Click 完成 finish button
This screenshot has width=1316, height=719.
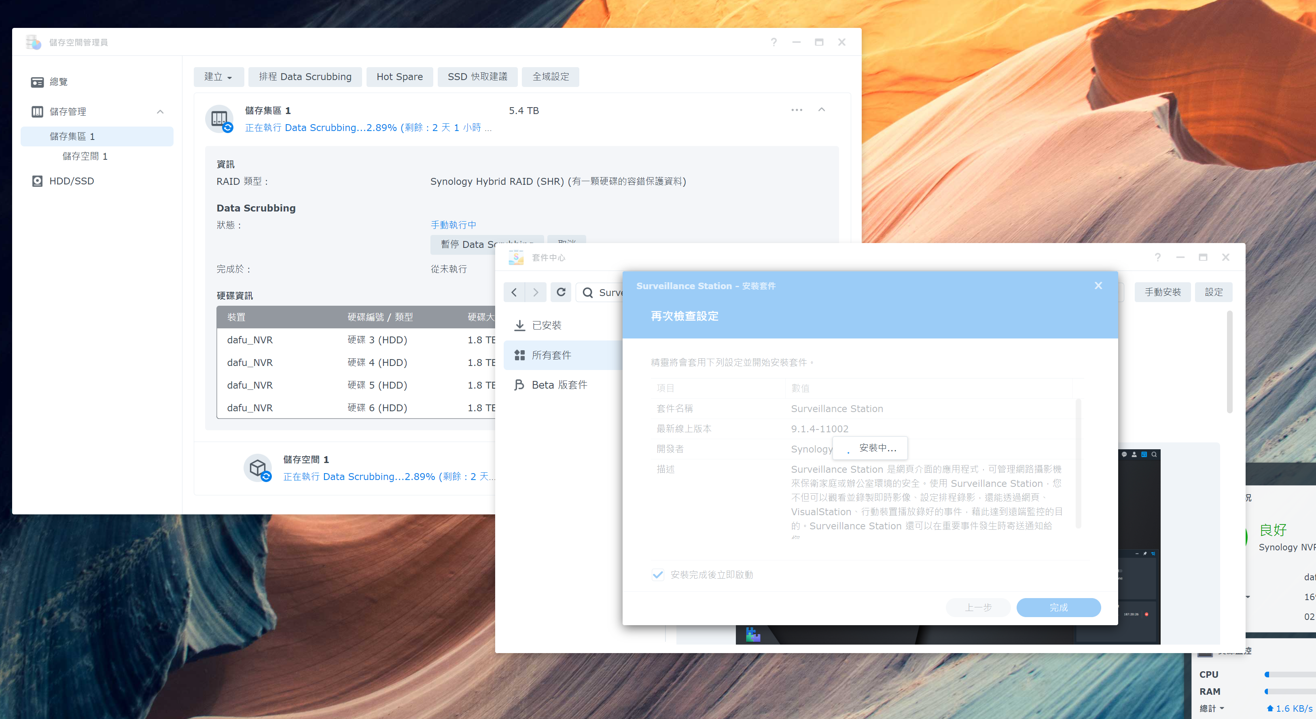(x=1059, y=608)
